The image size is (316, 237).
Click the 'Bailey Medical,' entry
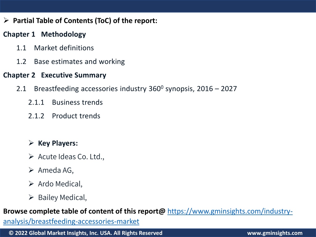click(x=62, y=198)
